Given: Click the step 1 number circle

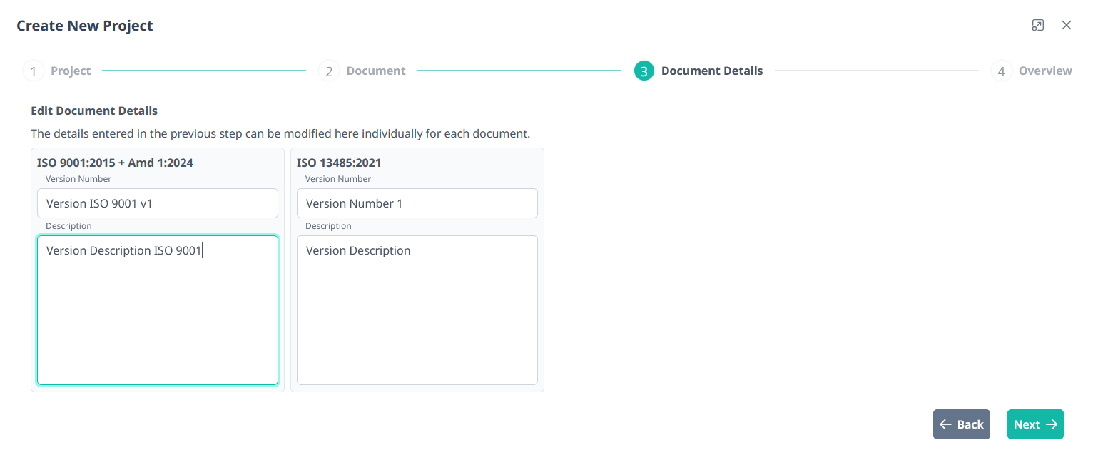Looking at the screenshot, I should 33,71.
